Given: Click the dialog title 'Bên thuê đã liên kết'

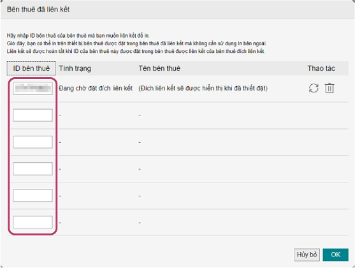Looking at the screenshot, I should (x=38, y=10).
